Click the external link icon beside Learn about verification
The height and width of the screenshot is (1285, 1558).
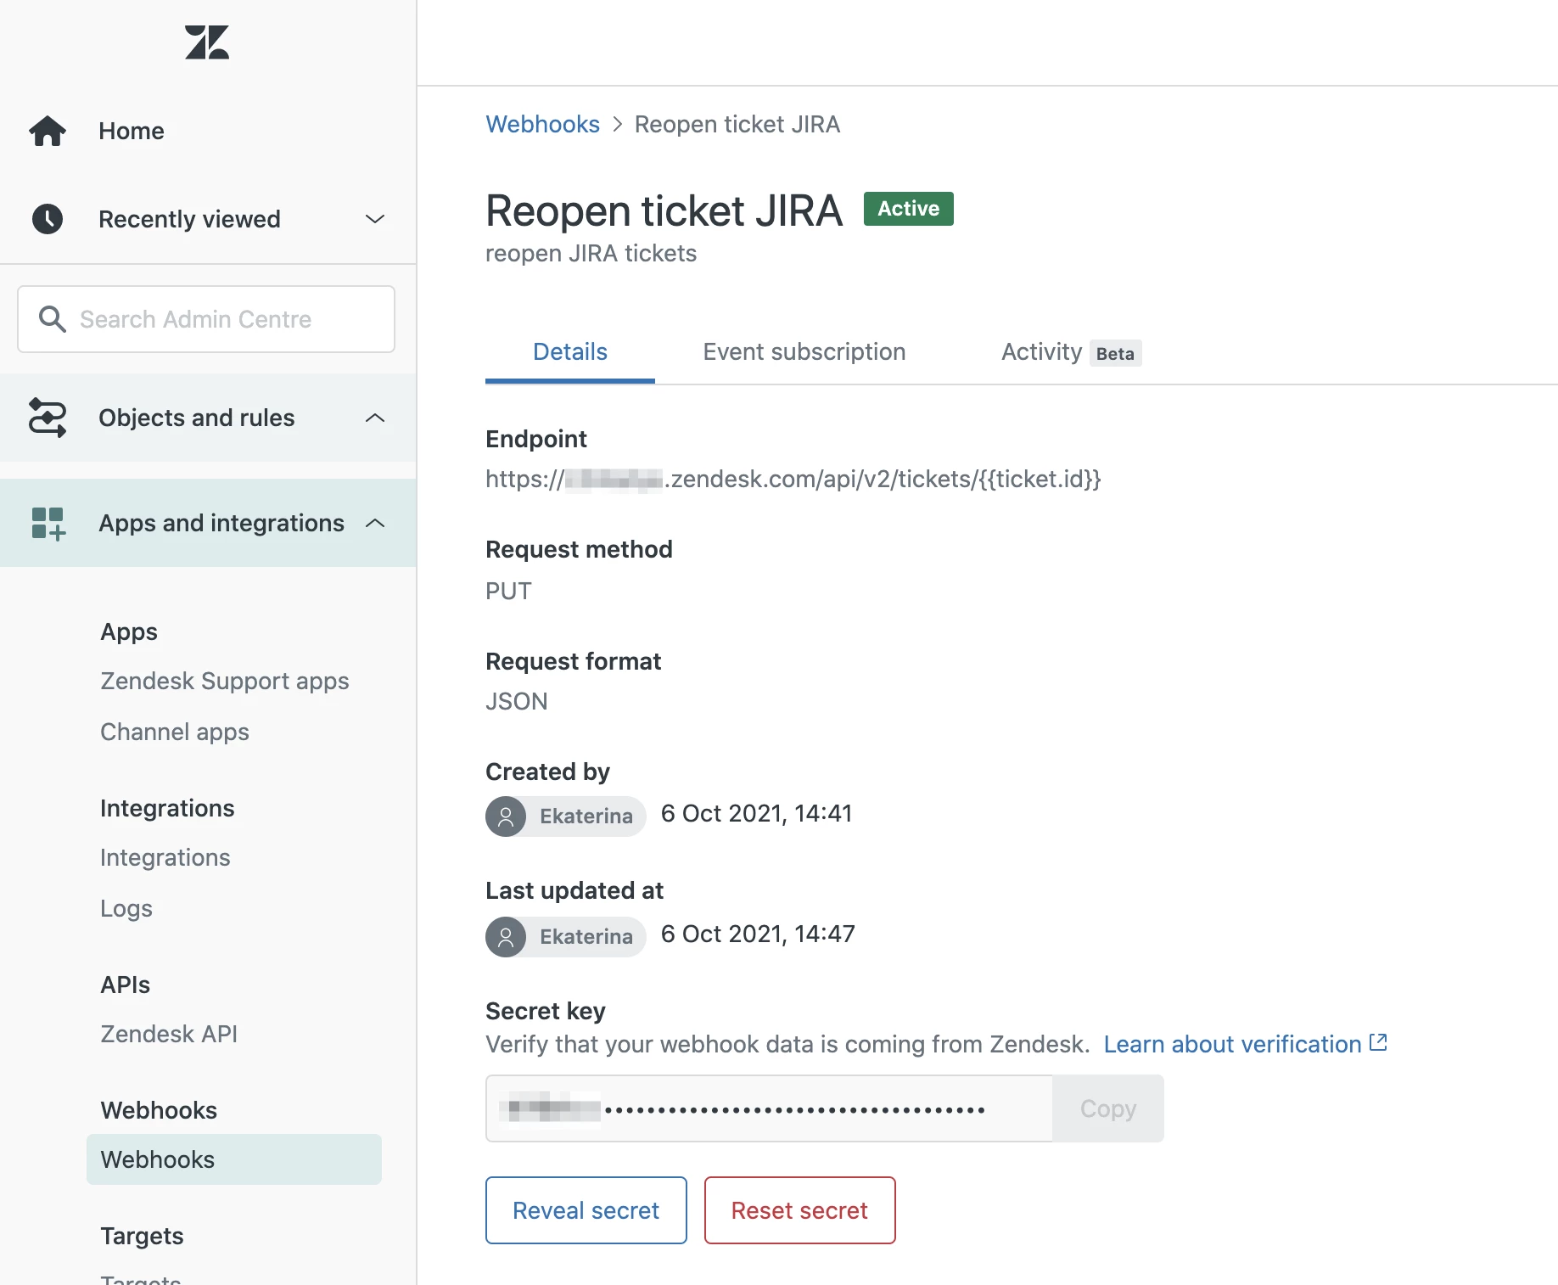pos(1378,1042)
